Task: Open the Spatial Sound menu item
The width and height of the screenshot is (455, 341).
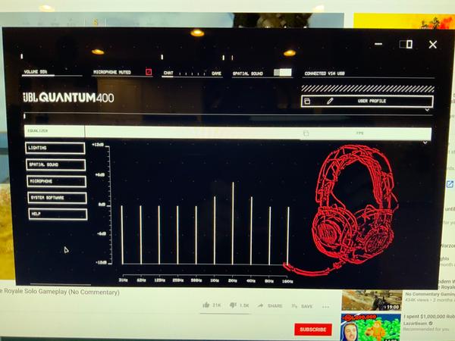Action: pyautogui.click(x=55, y=164)
